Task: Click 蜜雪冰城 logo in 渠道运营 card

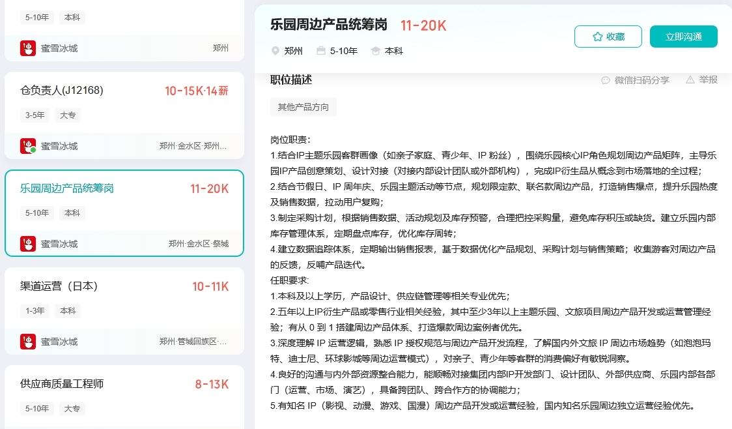Action: [x=28, y=342]
